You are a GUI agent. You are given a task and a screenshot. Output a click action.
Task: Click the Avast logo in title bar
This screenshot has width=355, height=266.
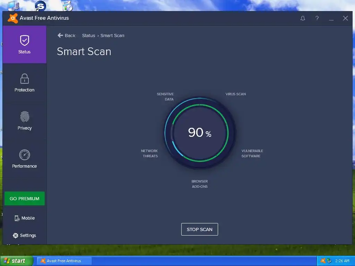pos(13,18)
